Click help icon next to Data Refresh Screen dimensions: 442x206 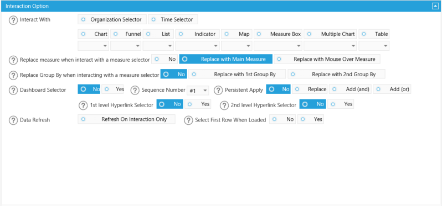13,120
